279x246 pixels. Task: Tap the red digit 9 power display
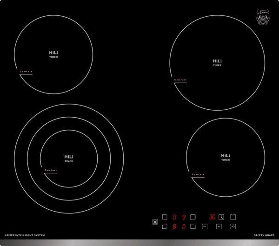pyautogui.click(x=184, y=217)
